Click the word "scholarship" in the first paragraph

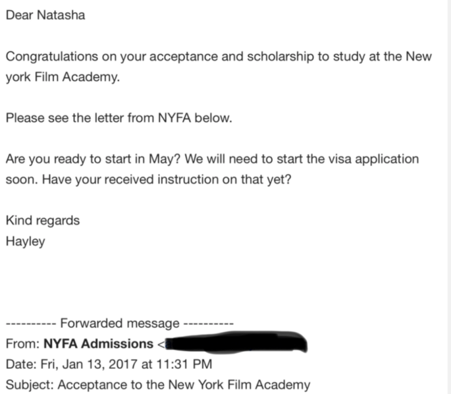coord(281,57)
